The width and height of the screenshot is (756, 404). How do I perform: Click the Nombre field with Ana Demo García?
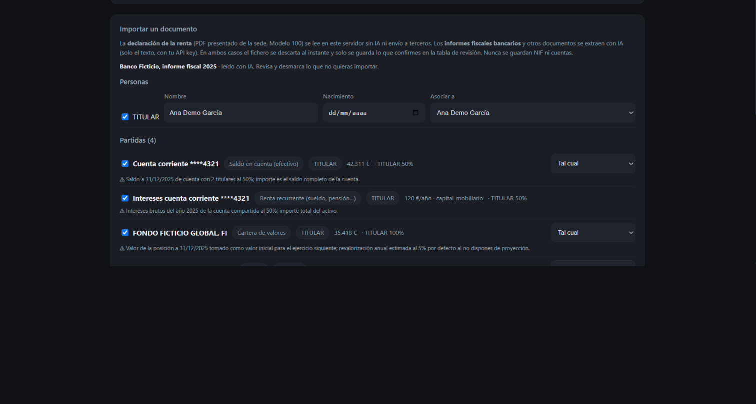(241, 113)
